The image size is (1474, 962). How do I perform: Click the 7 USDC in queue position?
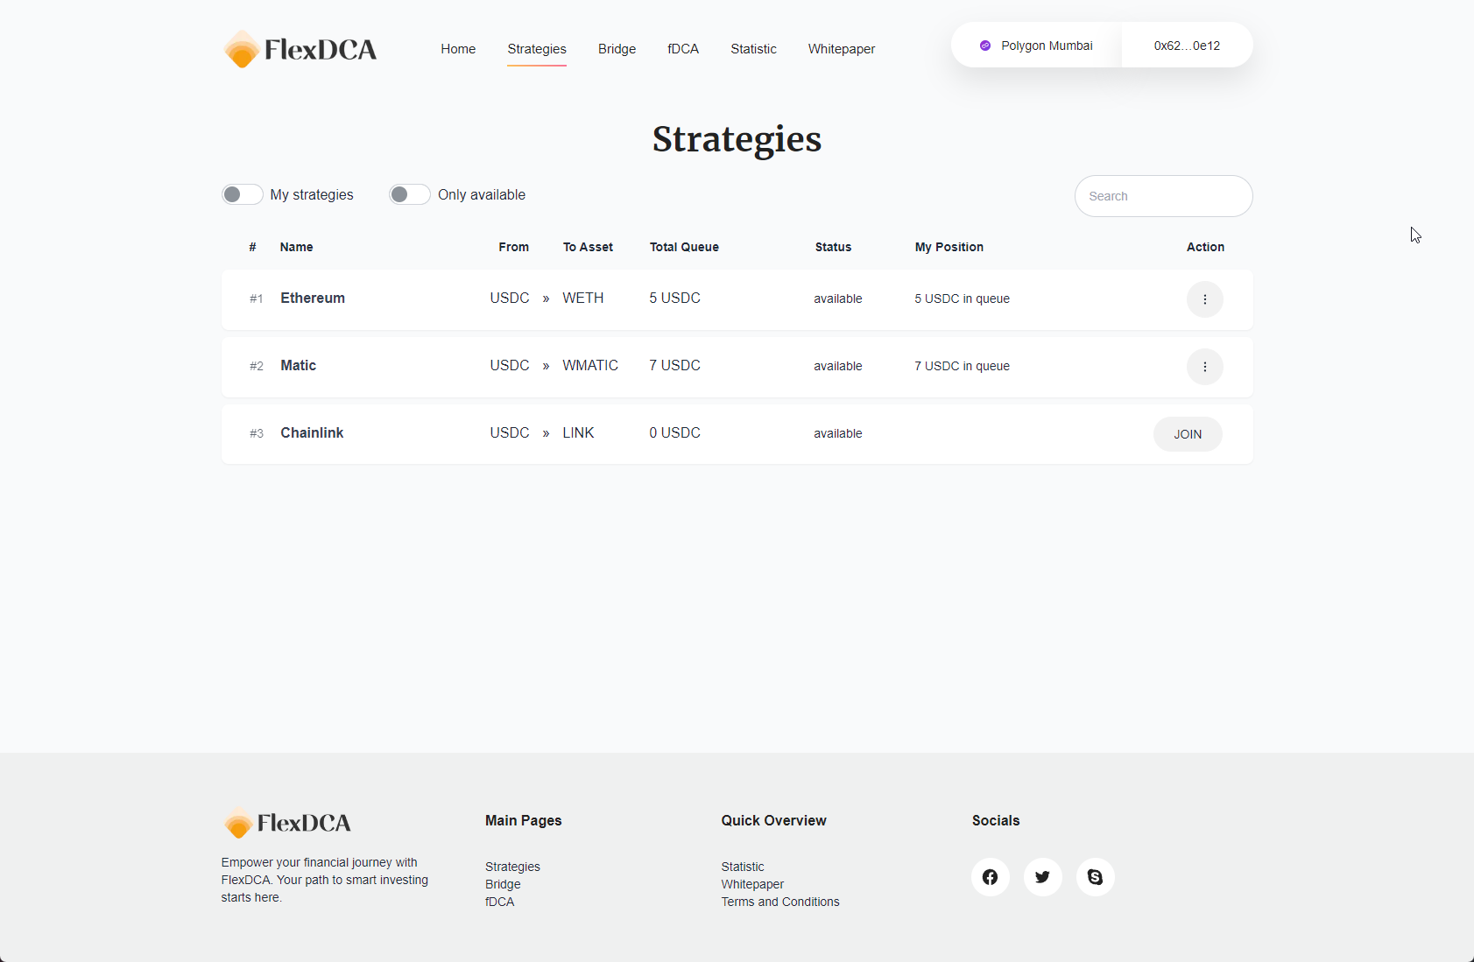coord(962,366)
